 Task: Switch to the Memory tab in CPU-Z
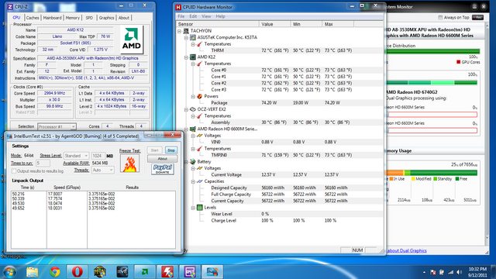72,18
